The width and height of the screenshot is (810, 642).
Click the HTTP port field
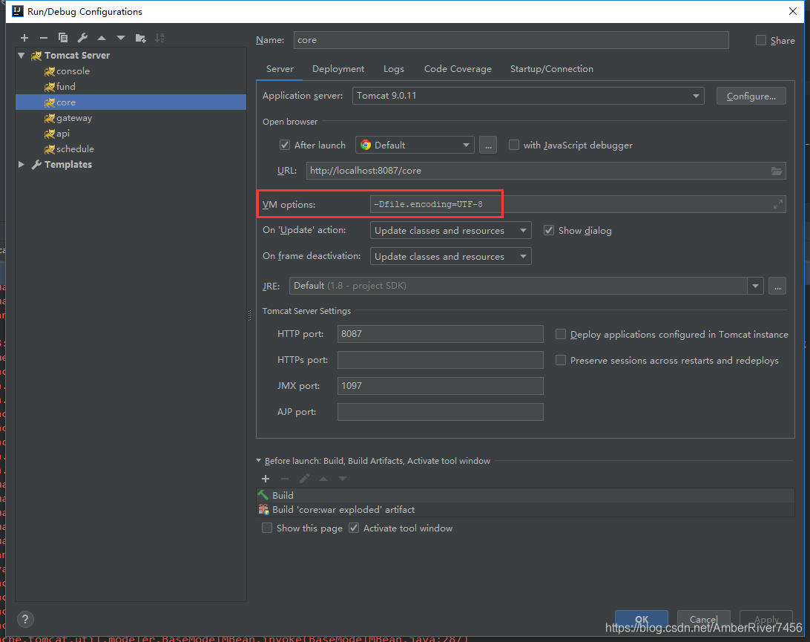440,334
